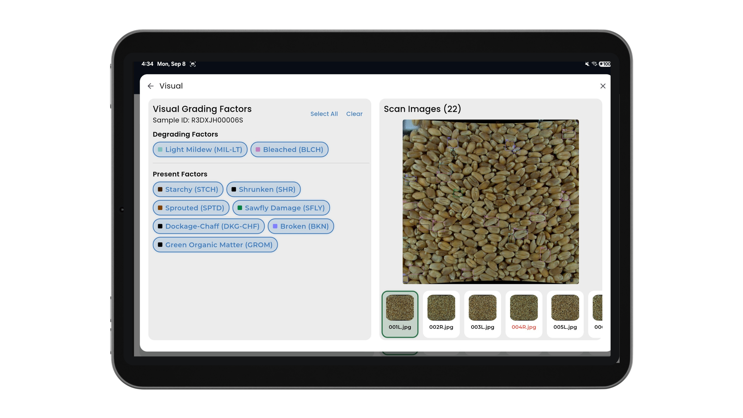This screenshot has height=418, width=743.
Task: Open the 004R.jpg scan thumbnail
Action: coord(524,314)
